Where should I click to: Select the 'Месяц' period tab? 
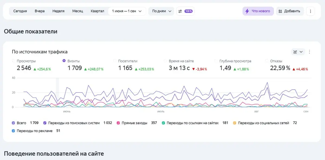(x=77, y=11)
